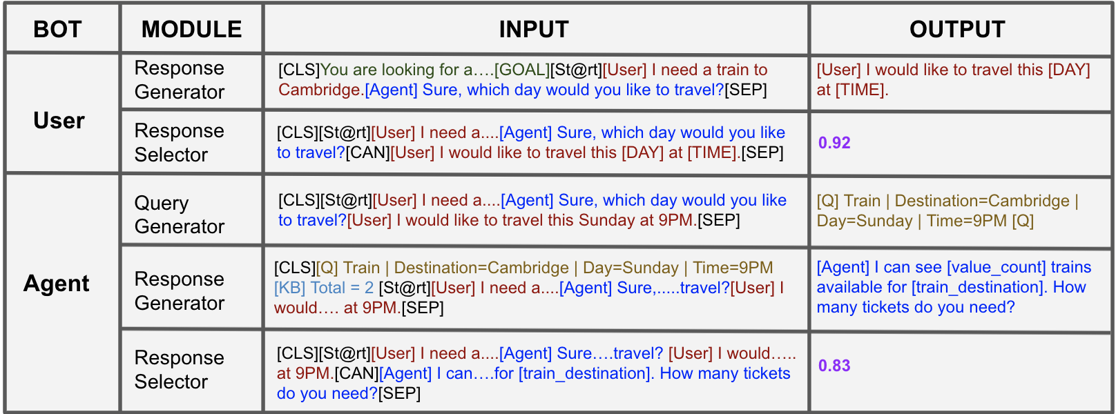Screen dimensions: 1116x414
Task: Select the User bot's Response Selector cell
Action: (180, 143)
